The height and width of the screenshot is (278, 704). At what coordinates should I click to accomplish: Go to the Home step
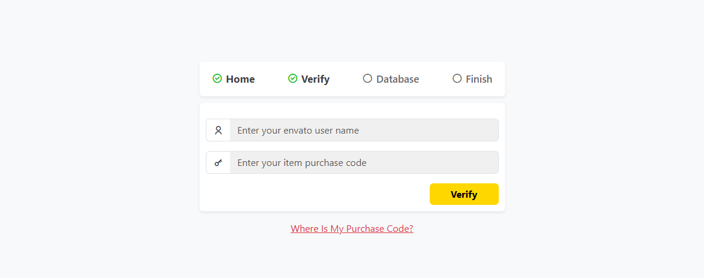pos(240,79)
